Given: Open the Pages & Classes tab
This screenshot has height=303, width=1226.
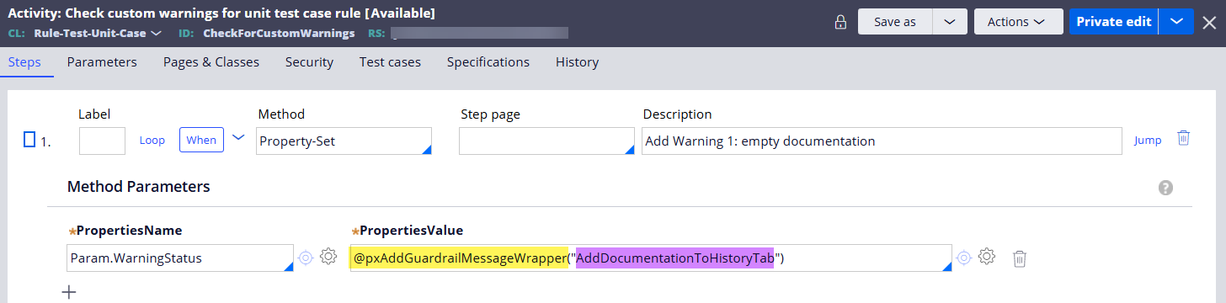Looking at the screenshot, I should click(211, 62).
